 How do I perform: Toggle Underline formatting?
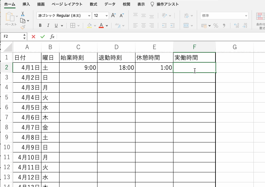tap(56, 26)
